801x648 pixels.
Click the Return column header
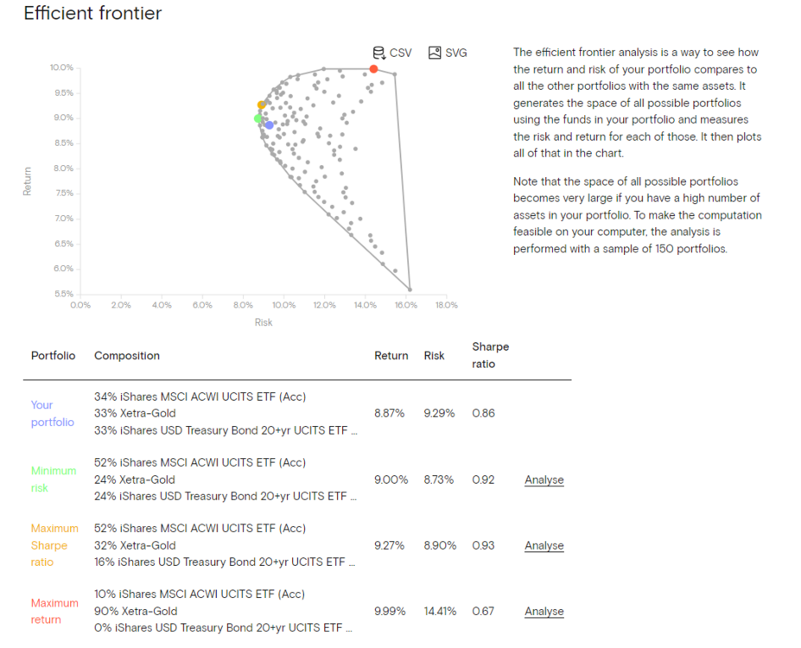[391, 355]
